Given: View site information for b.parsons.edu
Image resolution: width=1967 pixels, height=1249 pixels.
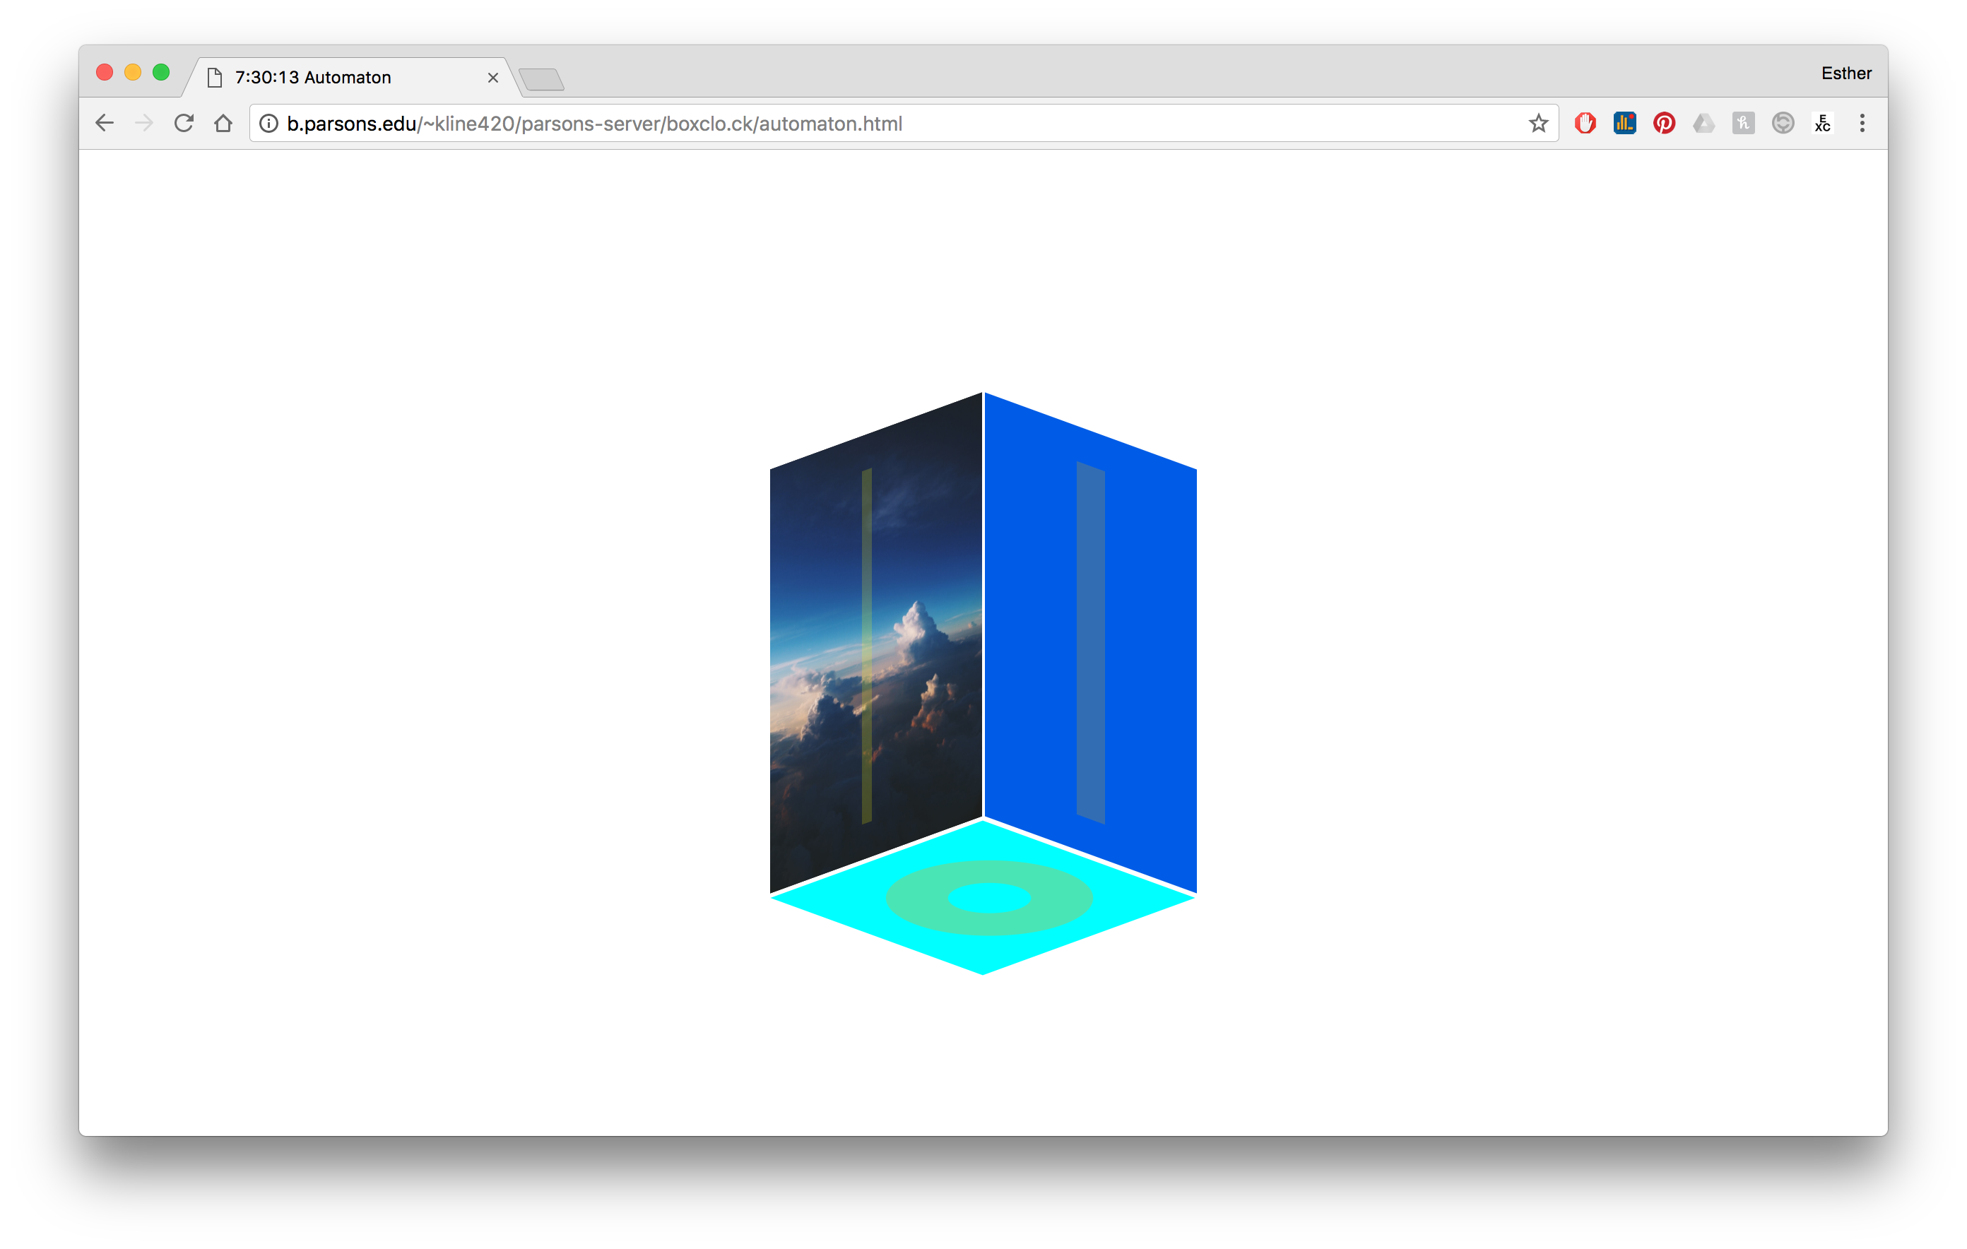Looking at the screenshot, I should tap(268, 124).
